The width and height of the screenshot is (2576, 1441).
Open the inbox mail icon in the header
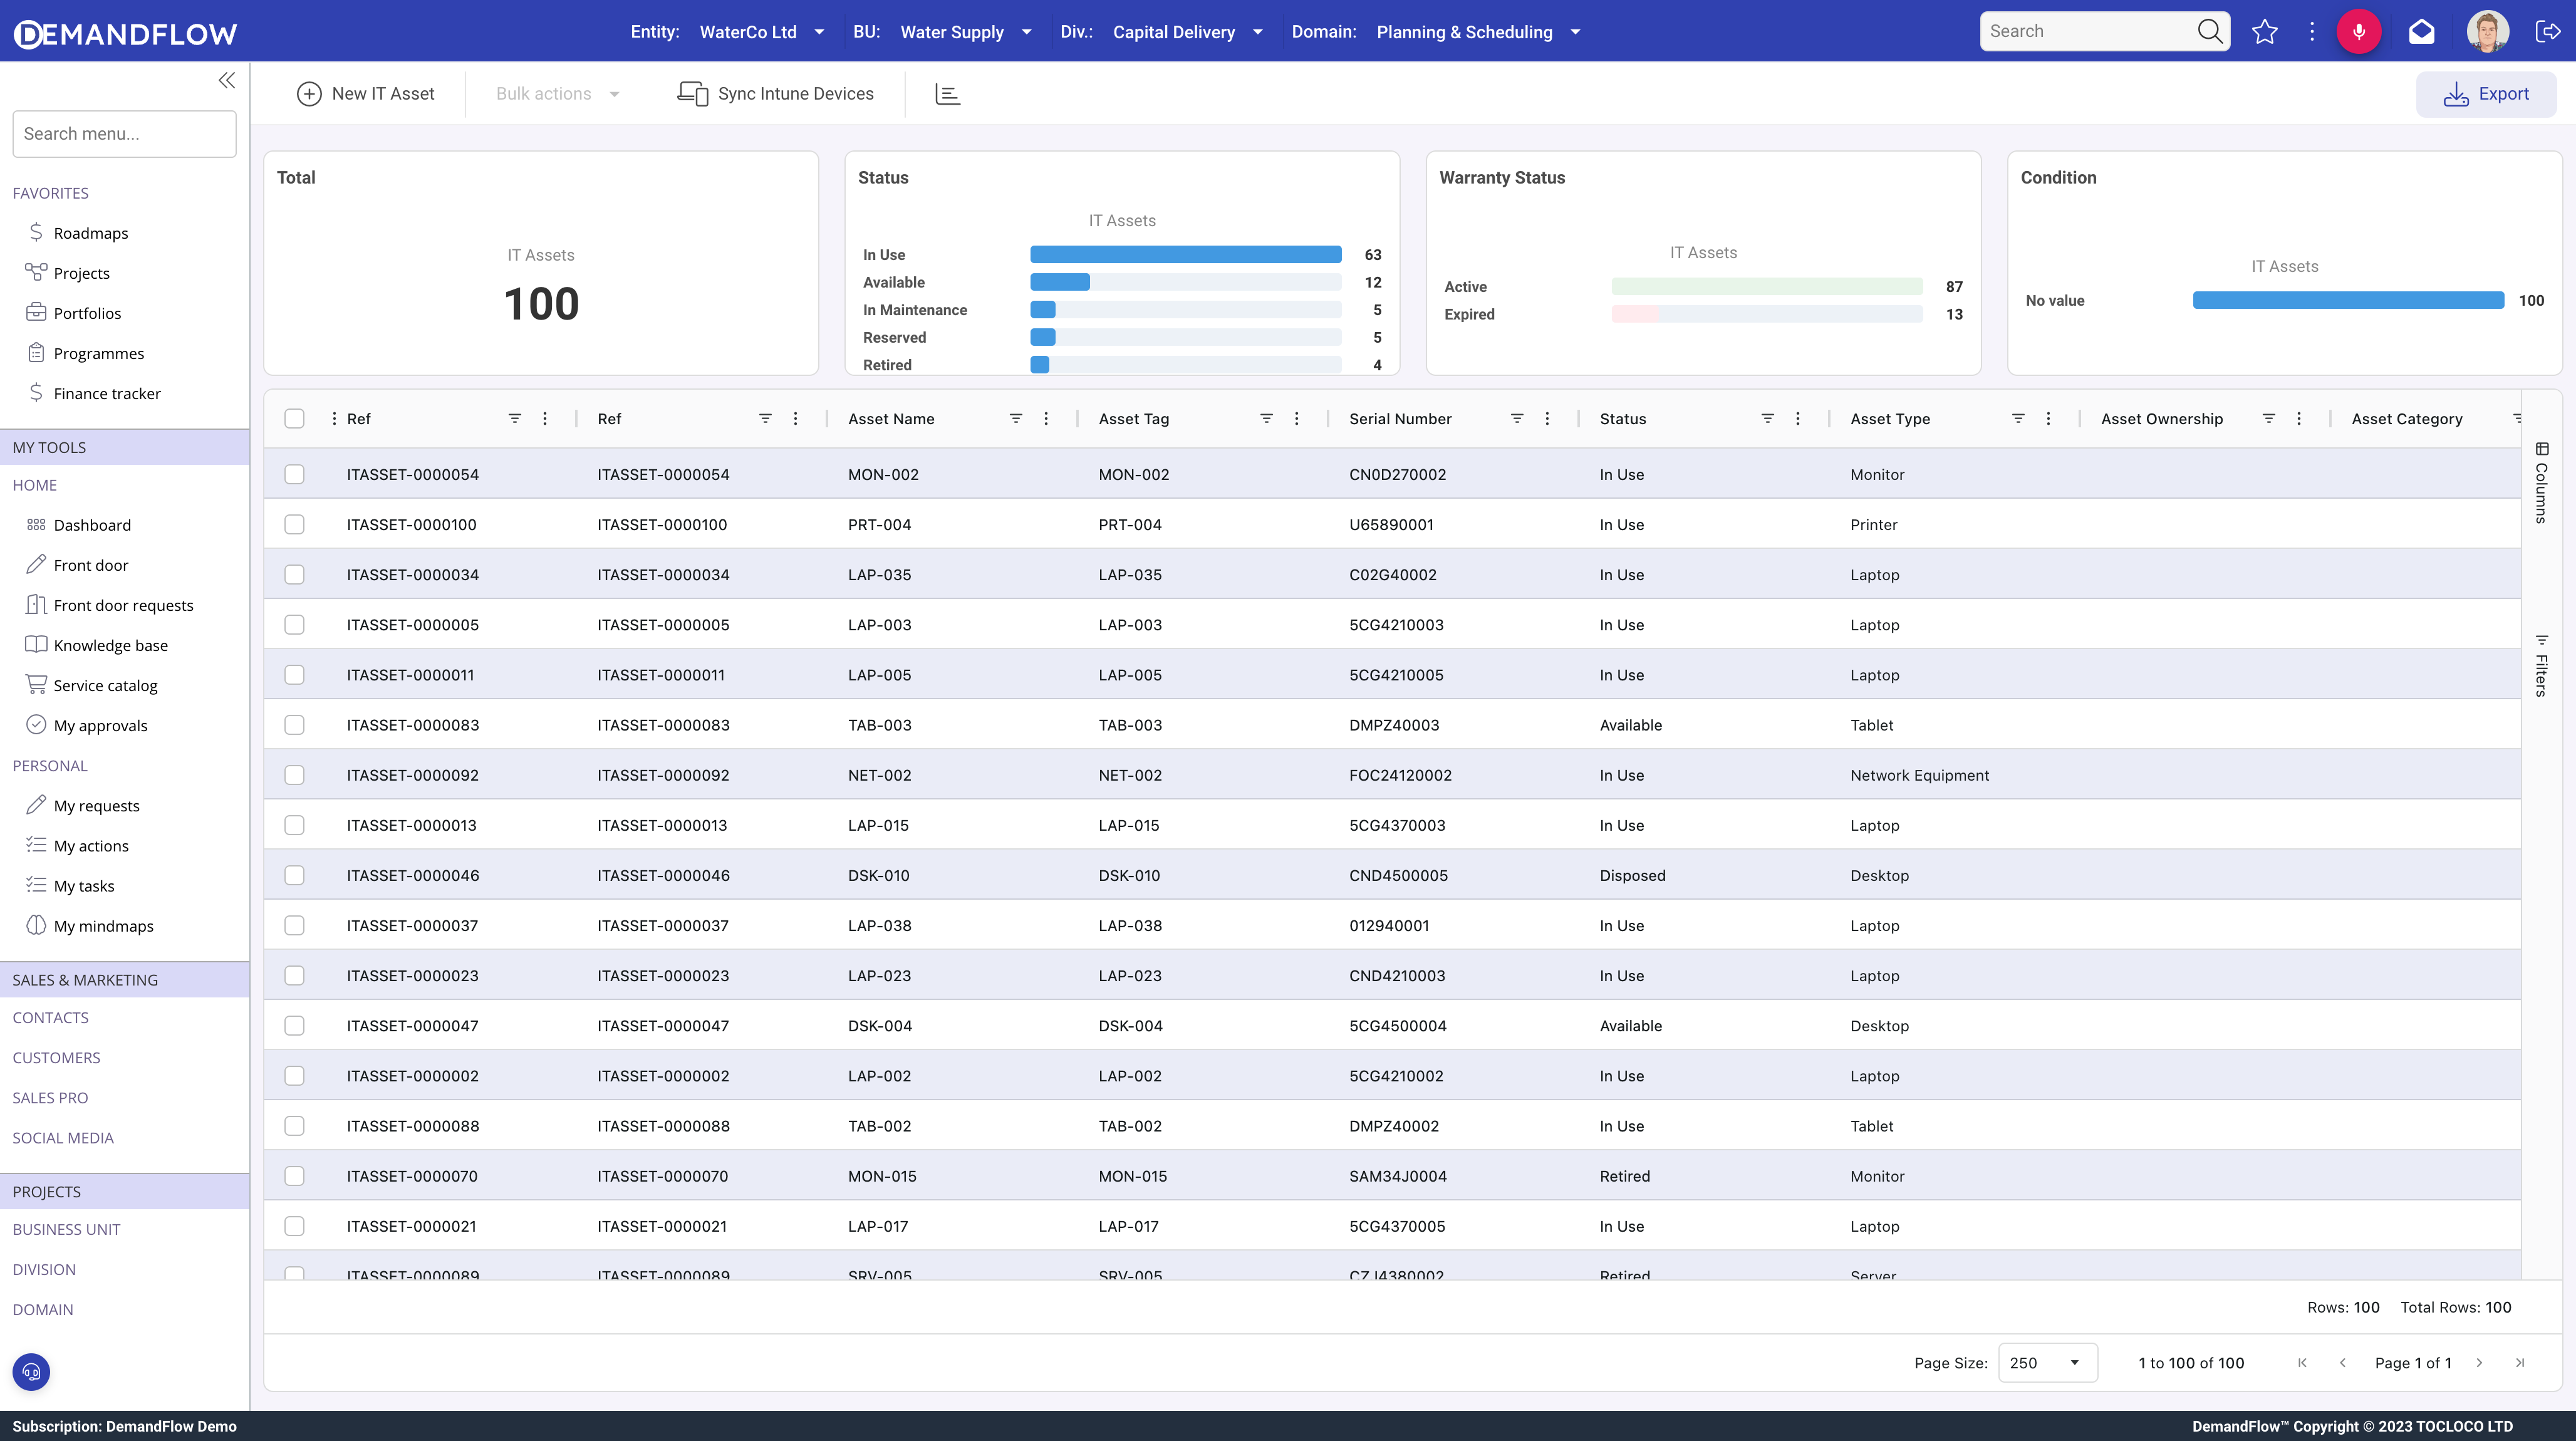tap(2421, 31)
